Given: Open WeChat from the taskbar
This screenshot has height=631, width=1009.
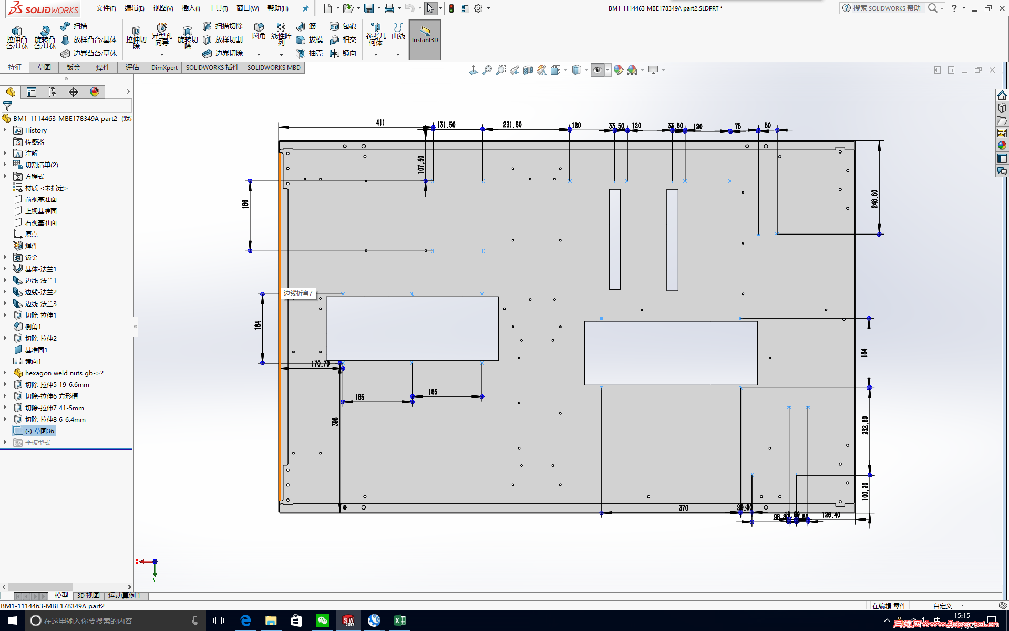Looking at the screenshot, I should [x=323, y=620].
